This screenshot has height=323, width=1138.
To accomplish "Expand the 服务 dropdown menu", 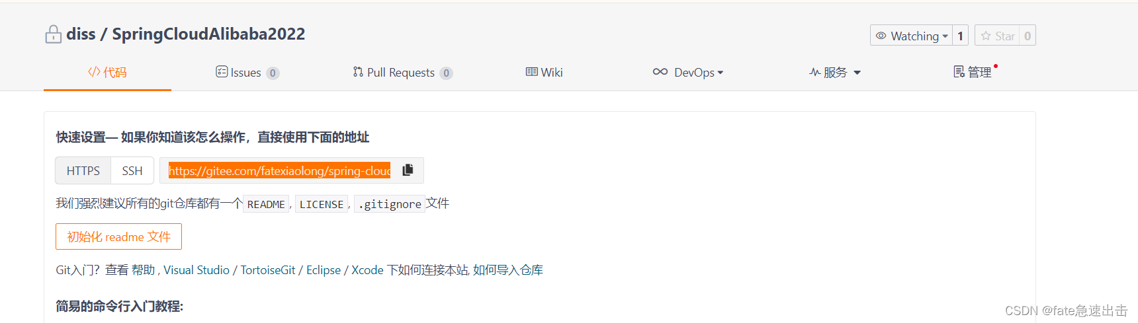I will (835, 72).
